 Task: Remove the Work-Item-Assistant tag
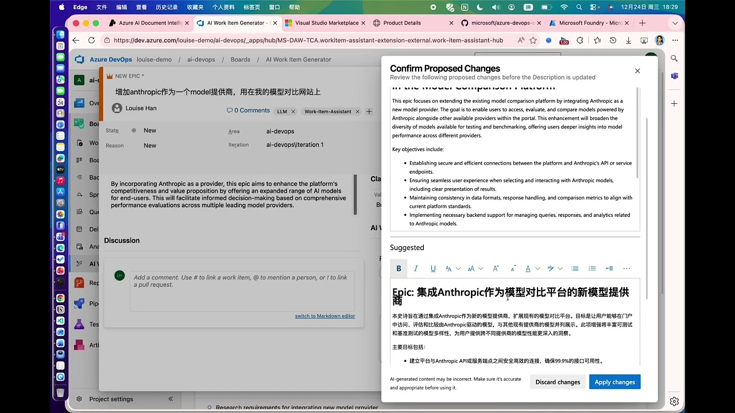(x=357, y=112)
